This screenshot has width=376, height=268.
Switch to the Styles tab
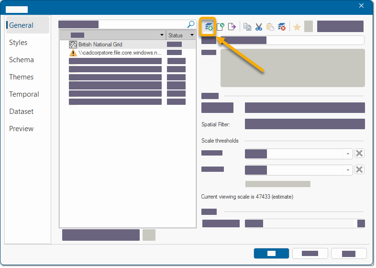tap(18, 43)
